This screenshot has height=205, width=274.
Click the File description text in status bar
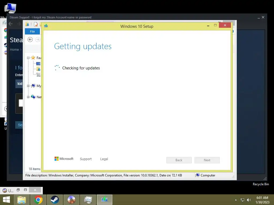click(98, 175)
